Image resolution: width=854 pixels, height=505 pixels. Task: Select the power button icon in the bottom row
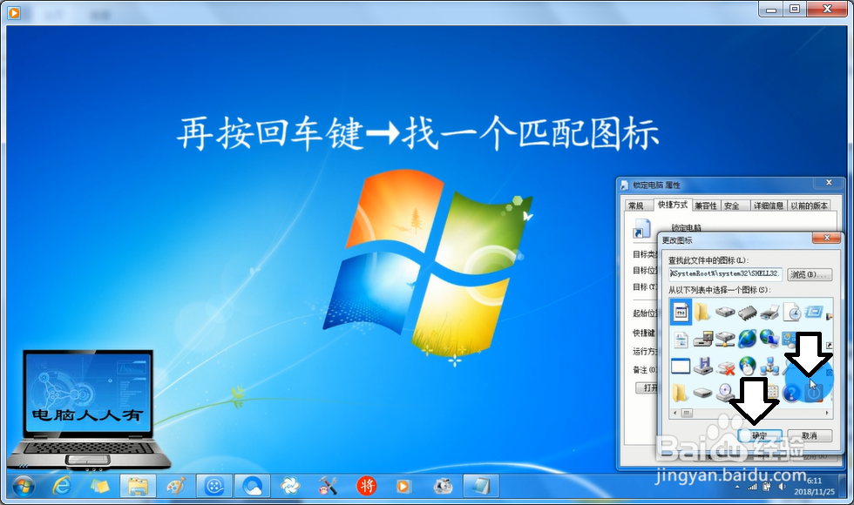(814, 393)
